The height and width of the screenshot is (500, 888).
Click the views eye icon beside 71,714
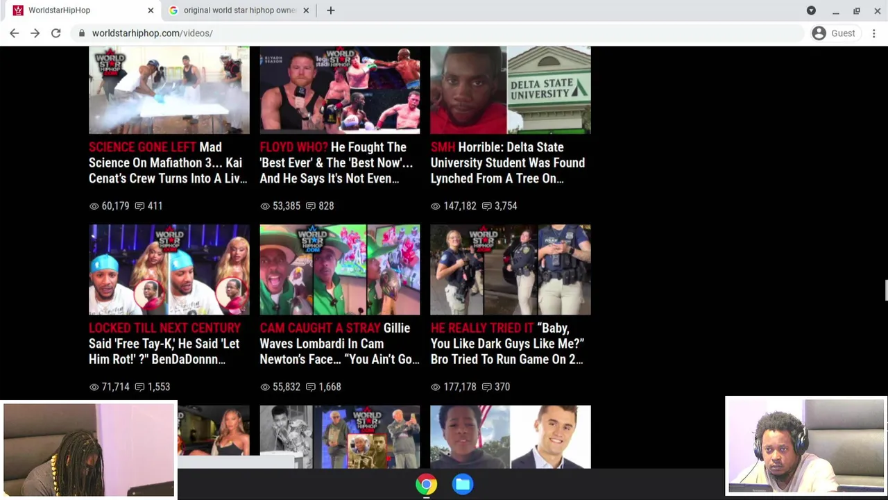tap(94, 387)
